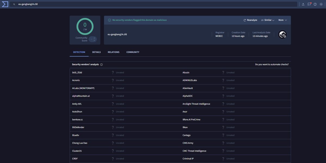Click the unrated question icon for Antiy-AVL
326x163 pixels.
[113, 104]
